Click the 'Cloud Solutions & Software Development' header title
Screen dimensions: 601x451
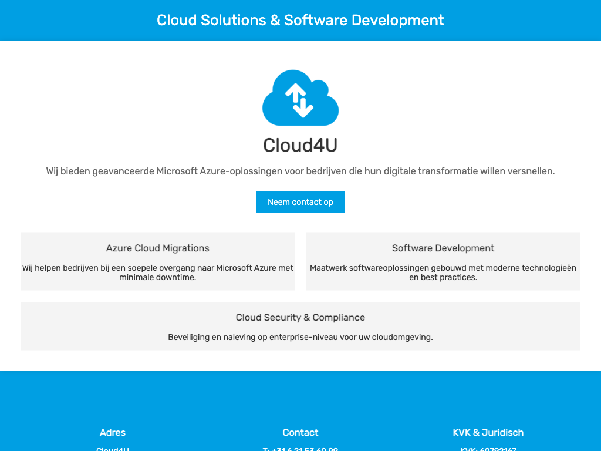click(300, 20)
